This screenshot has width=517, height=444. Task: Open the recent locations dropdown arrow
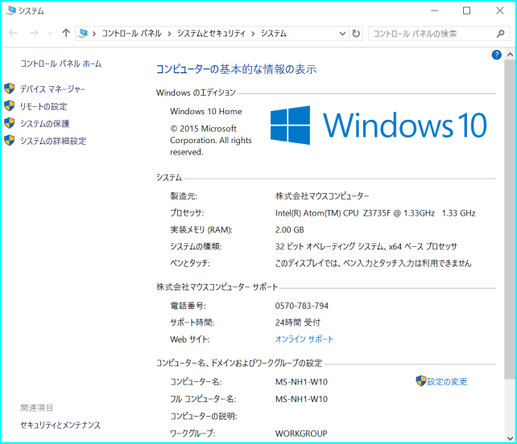(50, 33)
